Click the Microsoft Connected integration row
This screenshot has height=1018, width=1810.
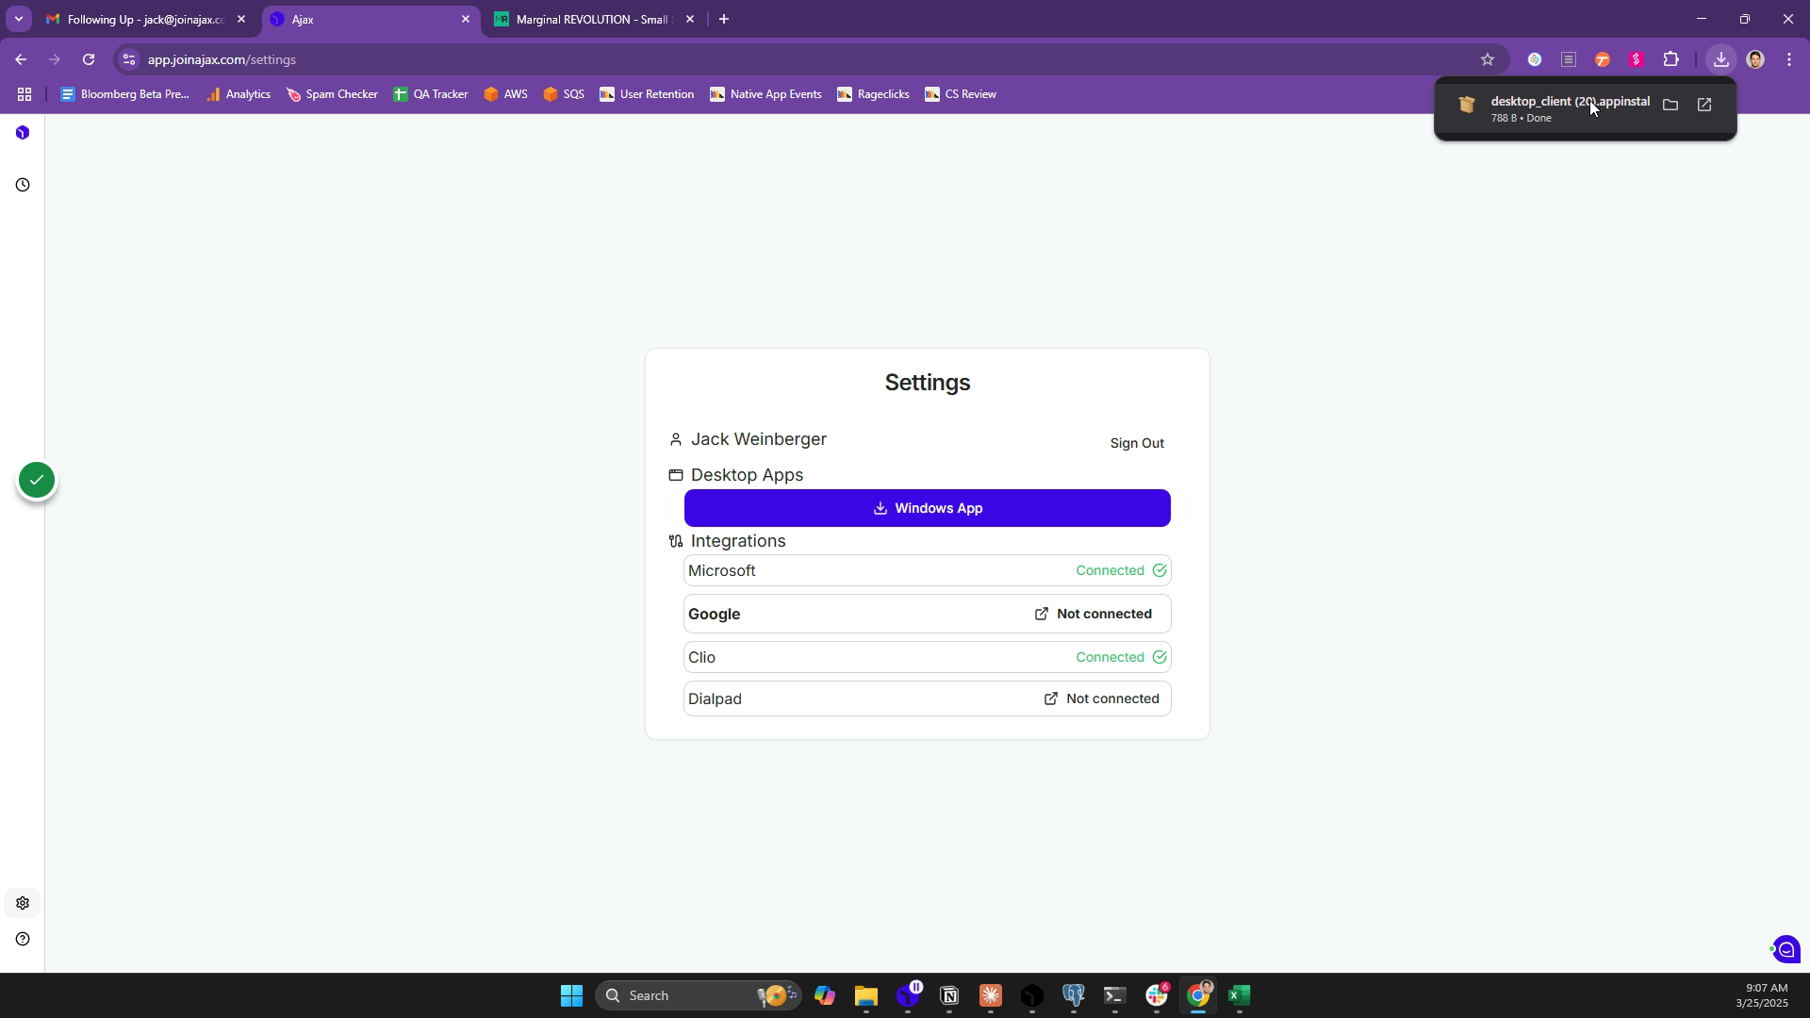(928, 570)
